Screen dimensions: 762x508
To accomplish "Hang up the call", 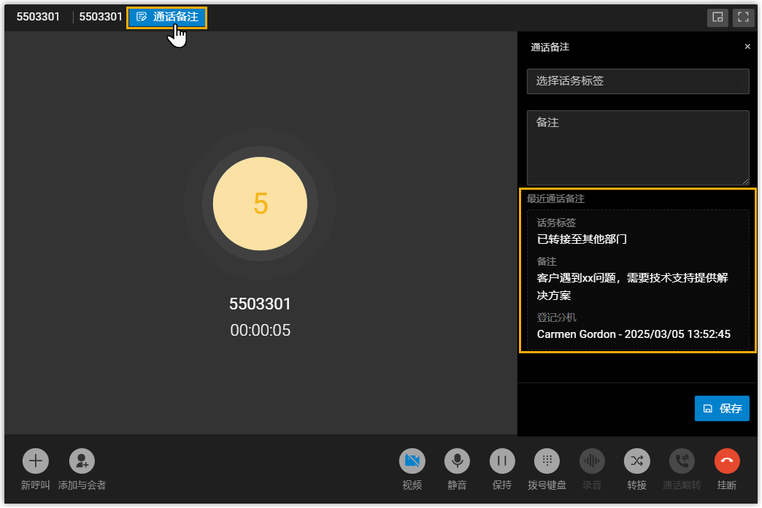I will click(727, 461).
